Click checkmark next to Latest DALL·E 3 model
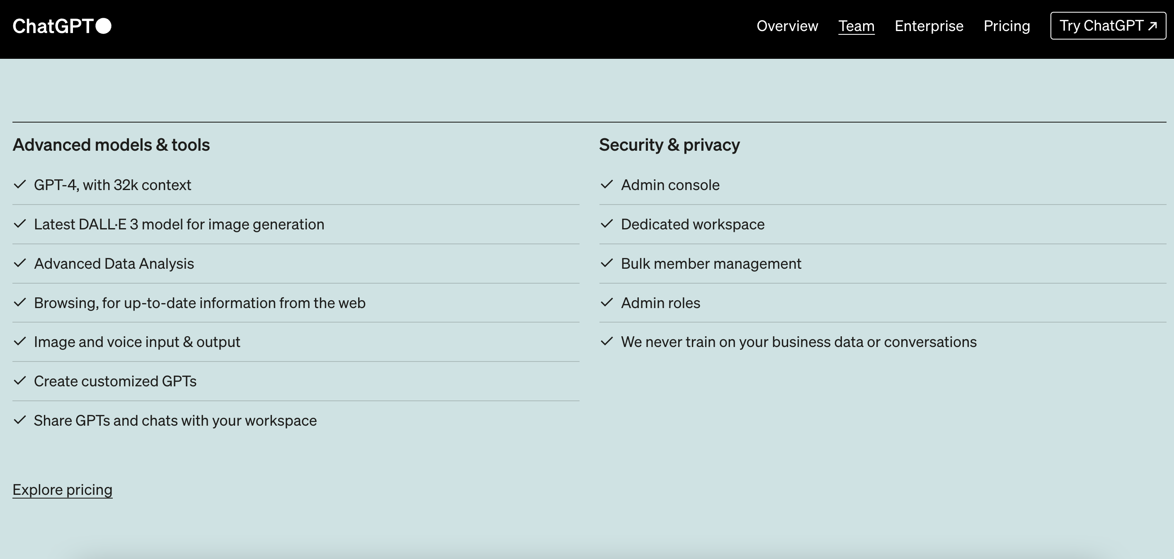 pyautogui.click(x=19, y=224)
